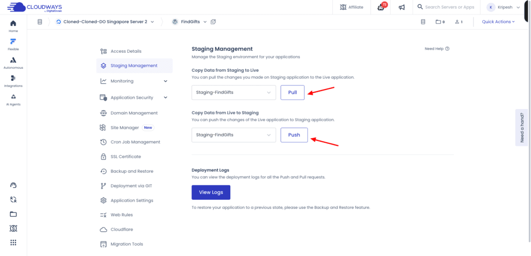Click the open-in-new-window icon beside FindGifts
This screenshot has height=256, width=531.
tap(213, 22)
